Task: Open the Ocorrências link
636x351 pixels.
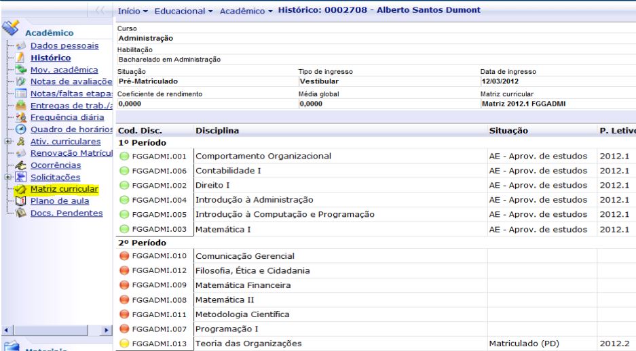Action: coord(58,165)
